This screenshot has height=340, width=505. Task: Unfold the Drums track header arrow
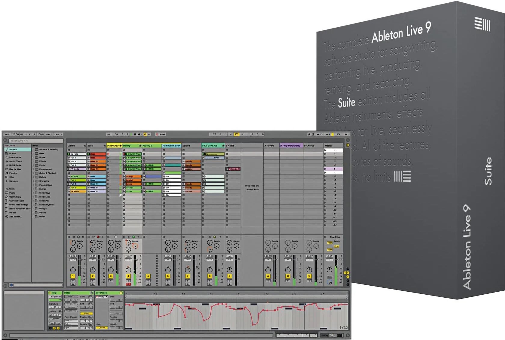[85, 146]
